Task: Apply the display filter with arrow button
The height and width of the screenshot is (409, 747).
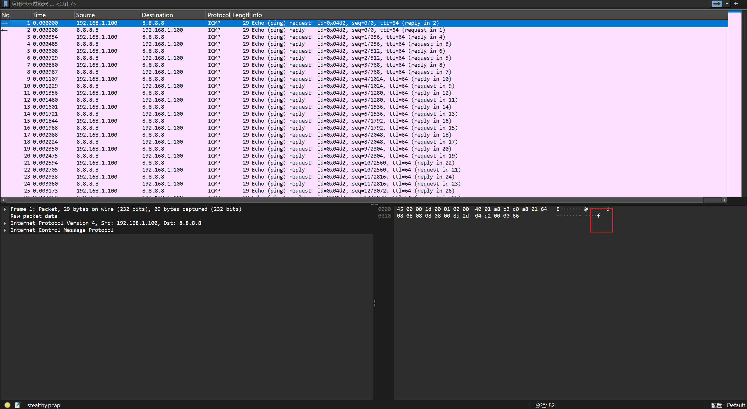Action: coord(717,4)
